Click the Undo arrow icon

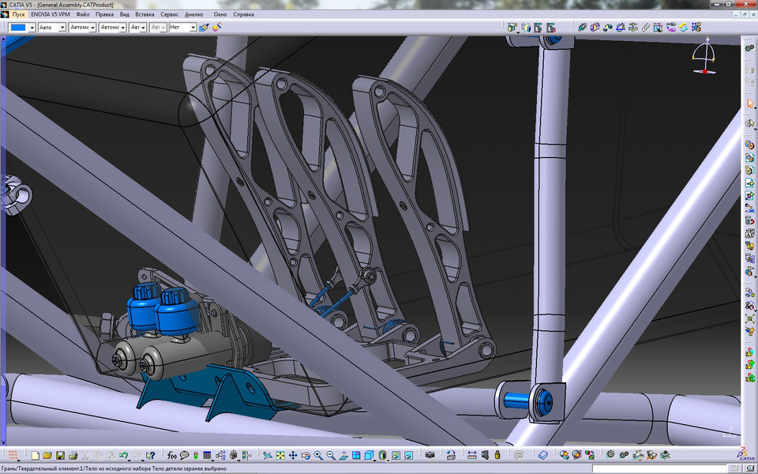click(124, 456)
